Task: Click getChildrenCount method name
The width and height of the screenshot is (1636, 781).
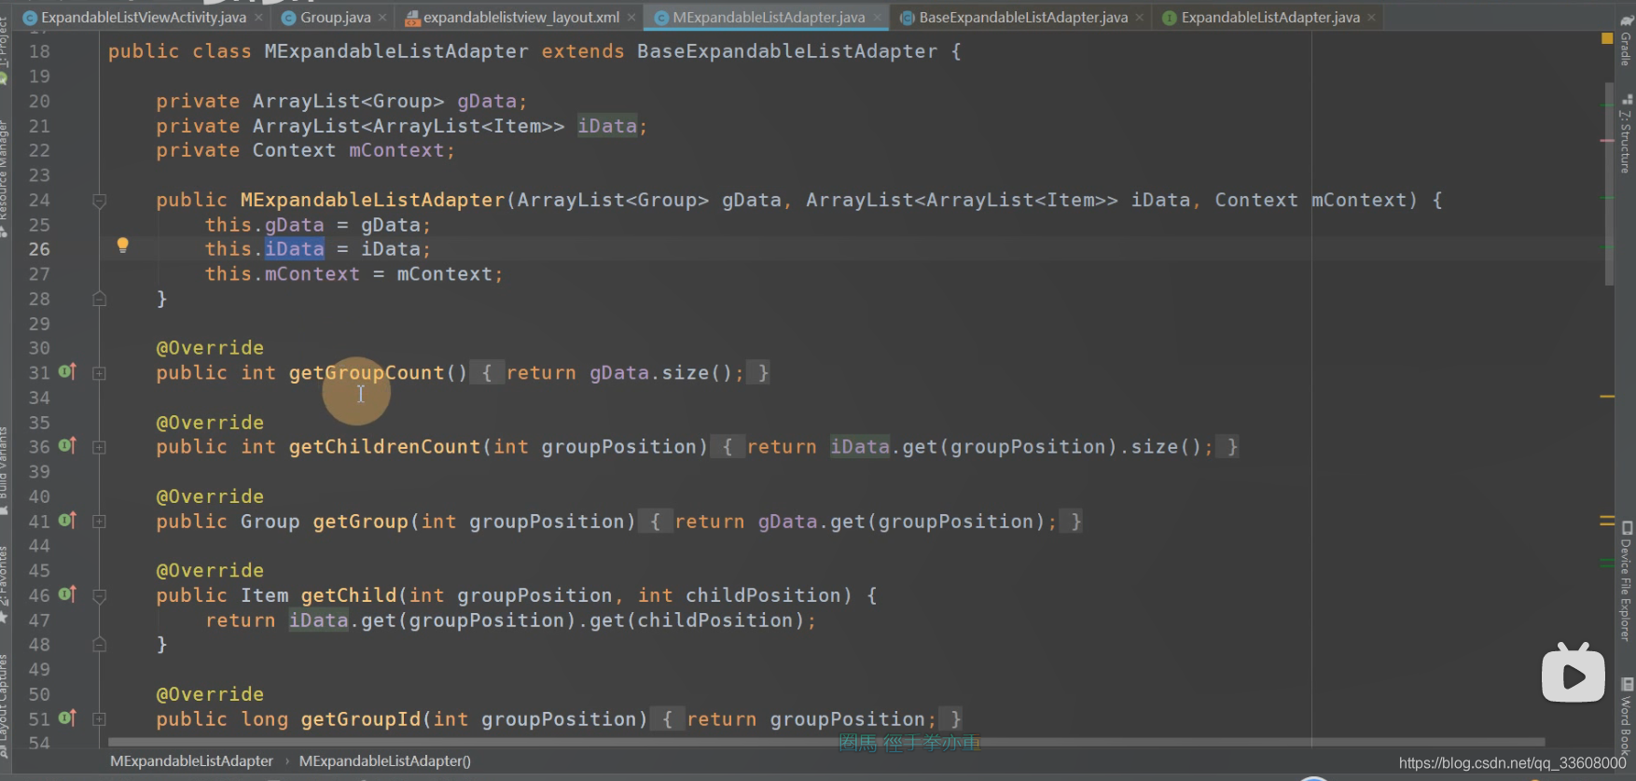Action: pyautogui.click(x=384, y=447)
